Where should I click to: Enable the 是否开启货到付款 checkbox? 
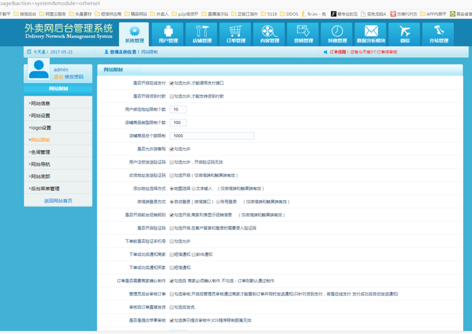coord(171,96)
